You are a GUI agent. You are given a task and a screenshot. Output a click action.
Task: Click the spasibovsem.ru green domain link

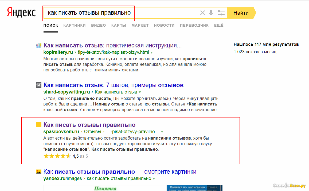[61, 132]
